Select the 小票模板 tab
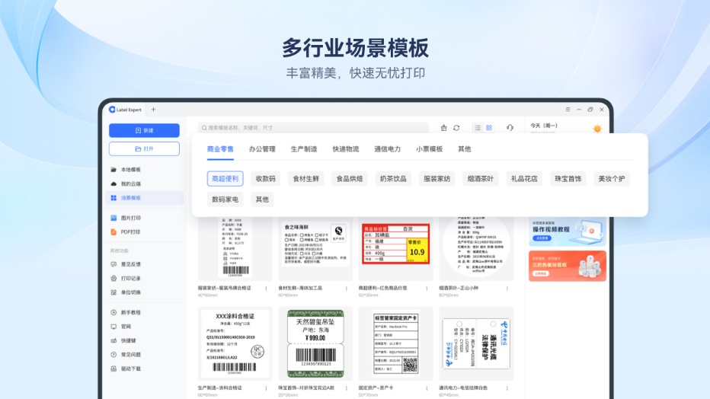The height and width of the screenshot is (399, 710). pos(429,149)
